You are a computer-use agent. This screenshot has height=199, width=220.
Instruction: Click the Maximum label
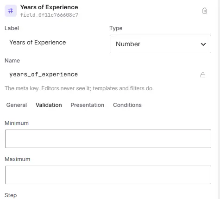click(x=18, y=159)
